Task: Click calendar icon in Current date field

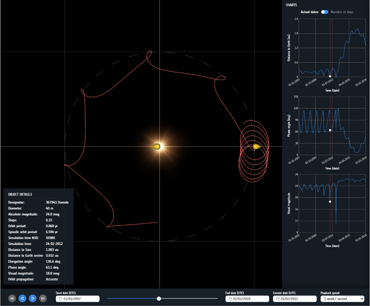Action: 277,299
